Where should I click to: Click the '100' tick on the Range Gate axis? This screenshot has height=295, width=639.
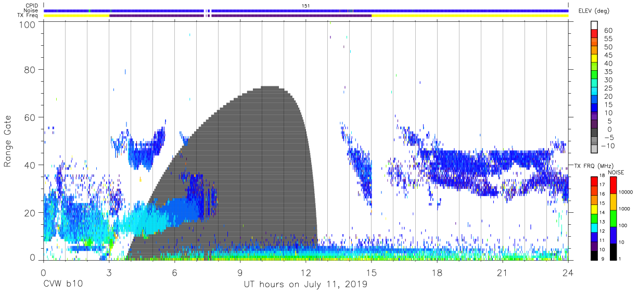[28, 24]
